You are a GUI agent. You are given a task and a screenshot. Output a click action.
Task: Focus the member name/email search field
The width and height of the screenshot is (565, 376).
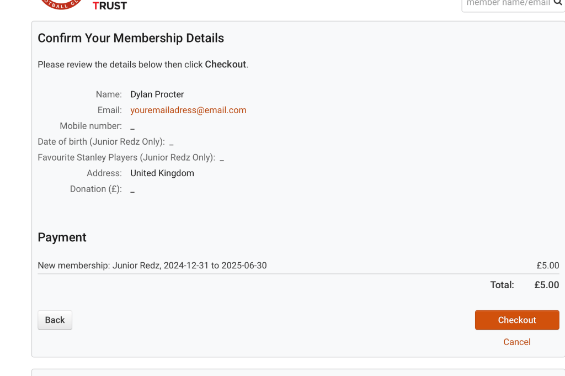[x=507, y=3]
